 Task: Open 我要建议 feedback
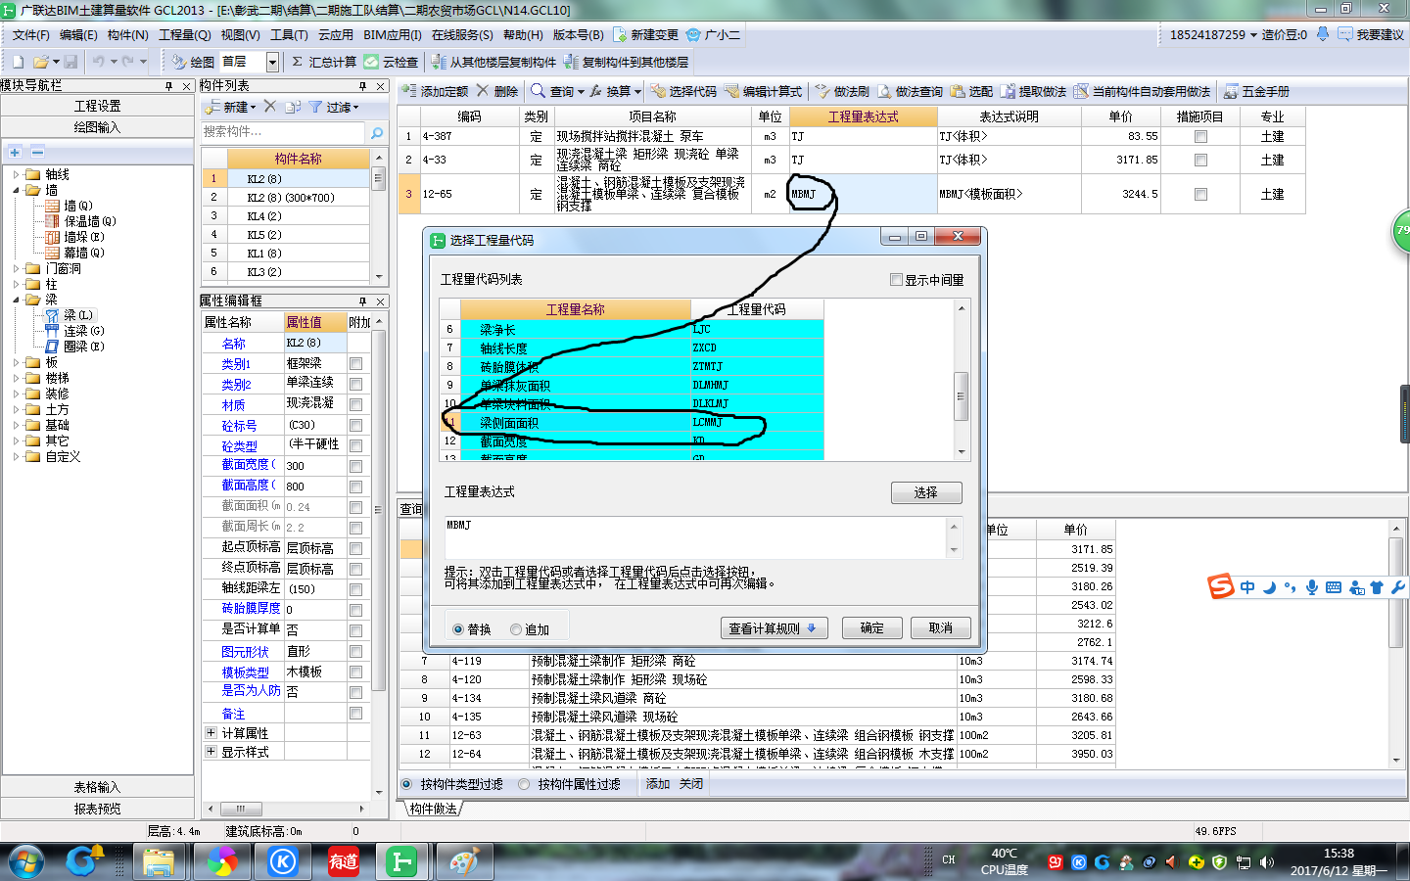coord(1371,34)
